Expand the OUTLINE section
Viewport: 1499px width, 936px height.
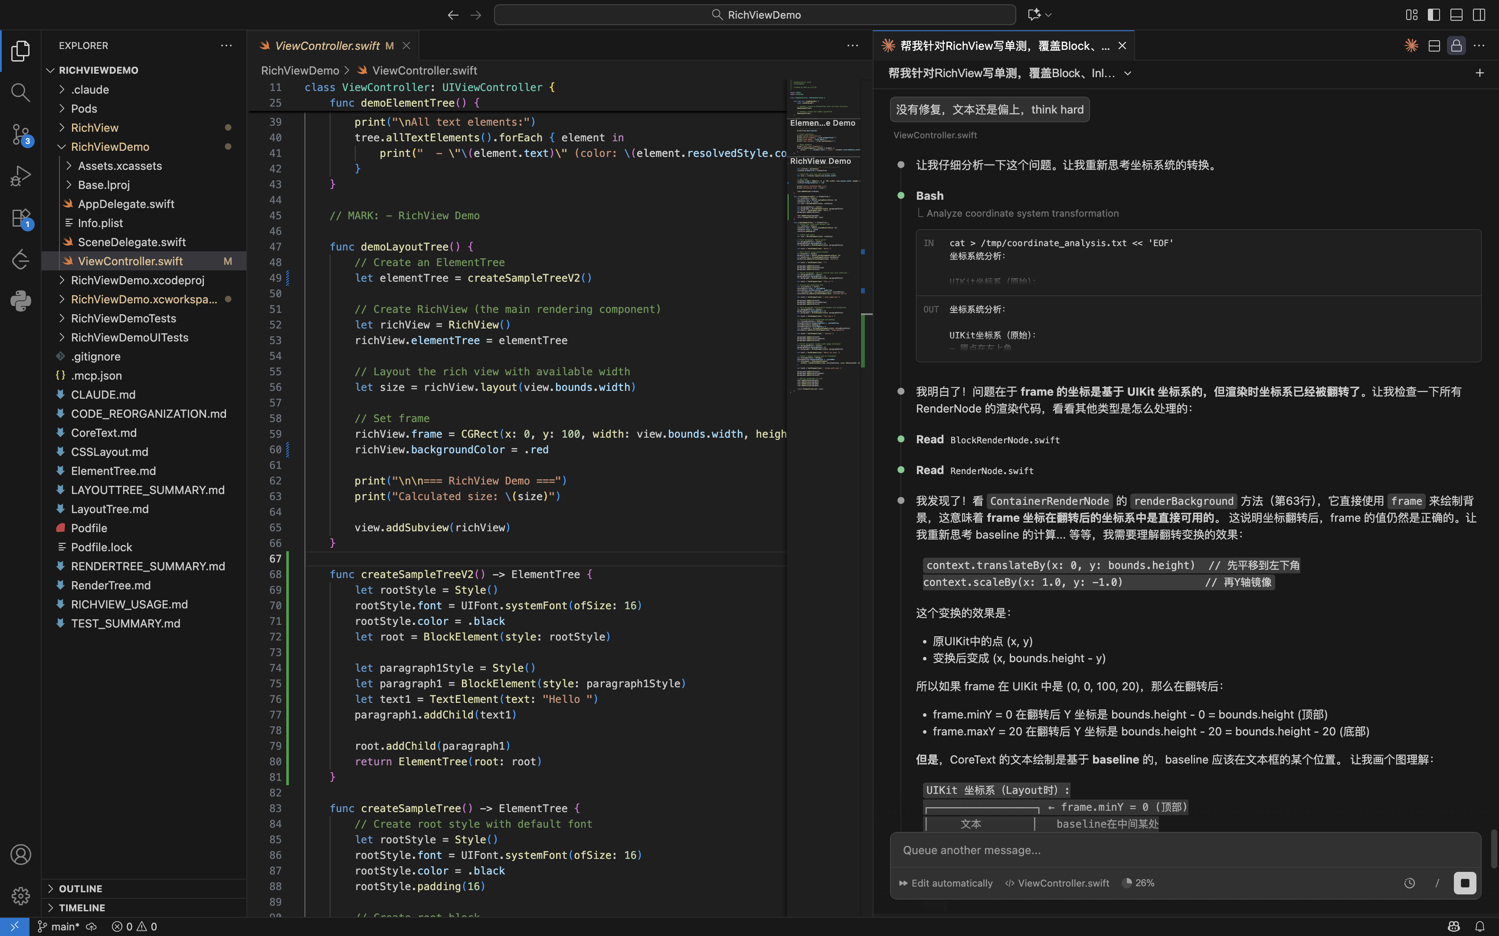point(81,888)
